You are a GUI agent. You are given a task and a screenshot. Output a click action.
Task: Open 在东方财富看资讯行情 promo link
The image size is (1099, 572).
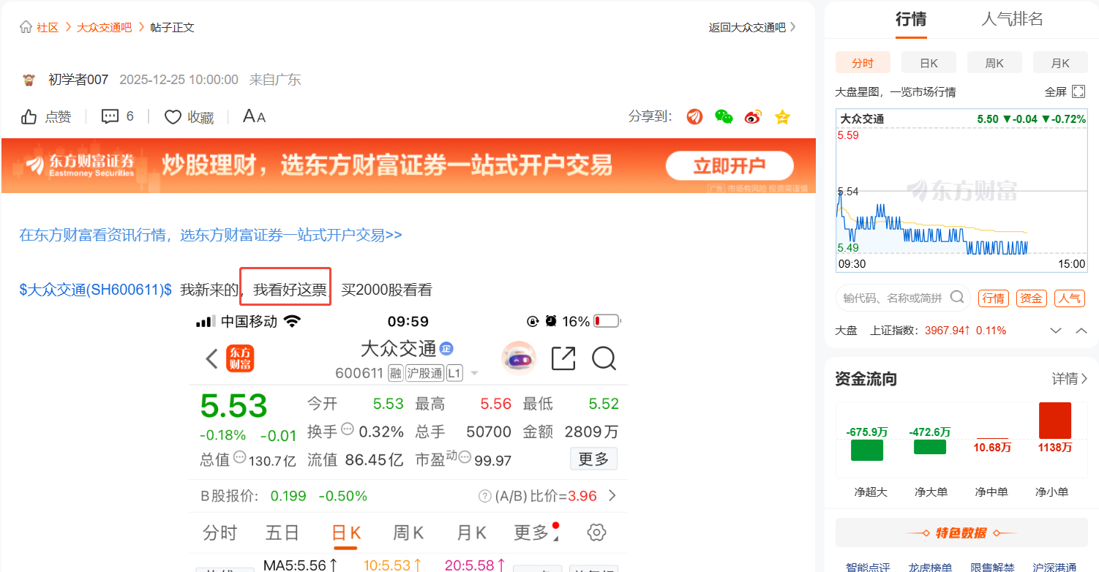click(211, 235)
